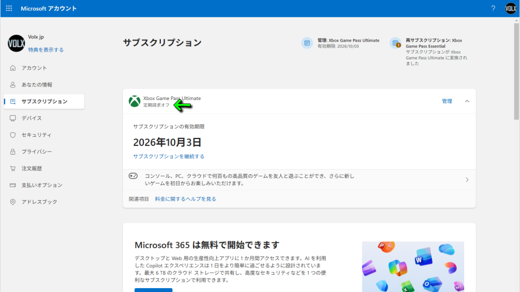
Task: Collapse the Xbox Game Pass Ultimate card
Action: [x=467, y=101]
